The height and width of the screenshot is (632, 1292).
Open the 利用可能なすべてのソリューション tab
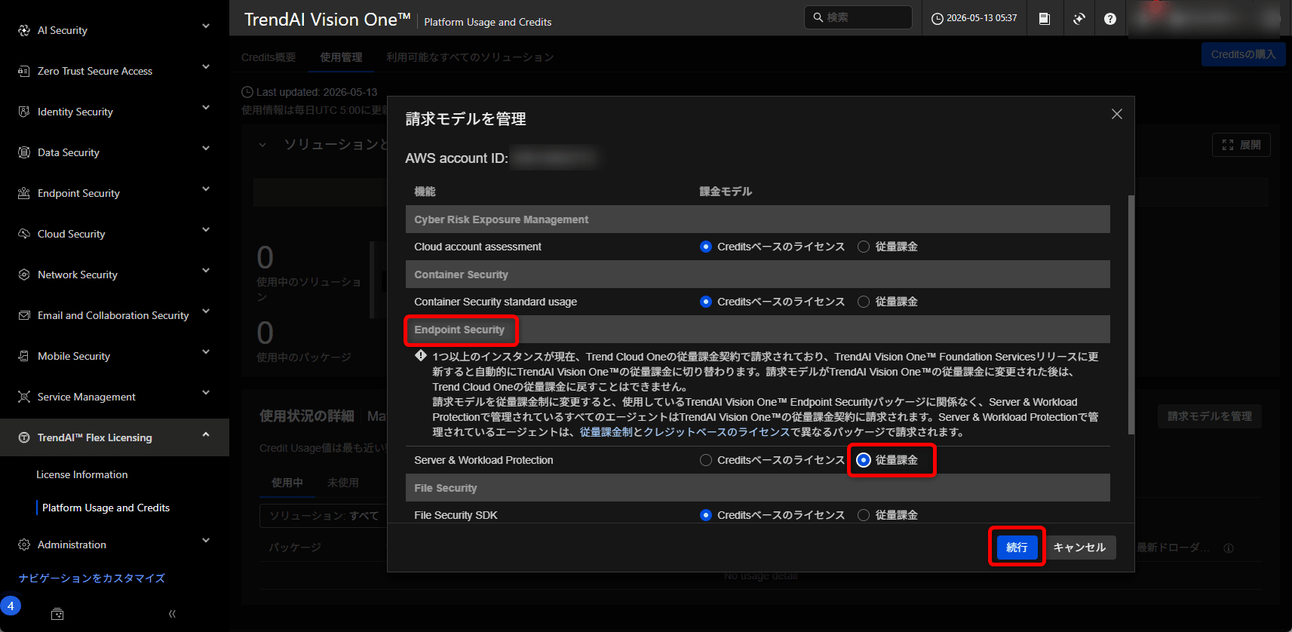pyautogui.click(x=470, y=57)
